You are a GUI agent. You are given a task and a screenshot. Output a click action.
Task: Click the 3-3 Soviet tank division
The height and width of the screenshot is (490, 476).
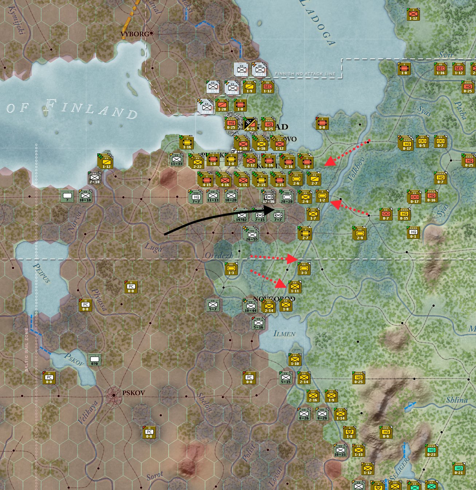[304, 269]
